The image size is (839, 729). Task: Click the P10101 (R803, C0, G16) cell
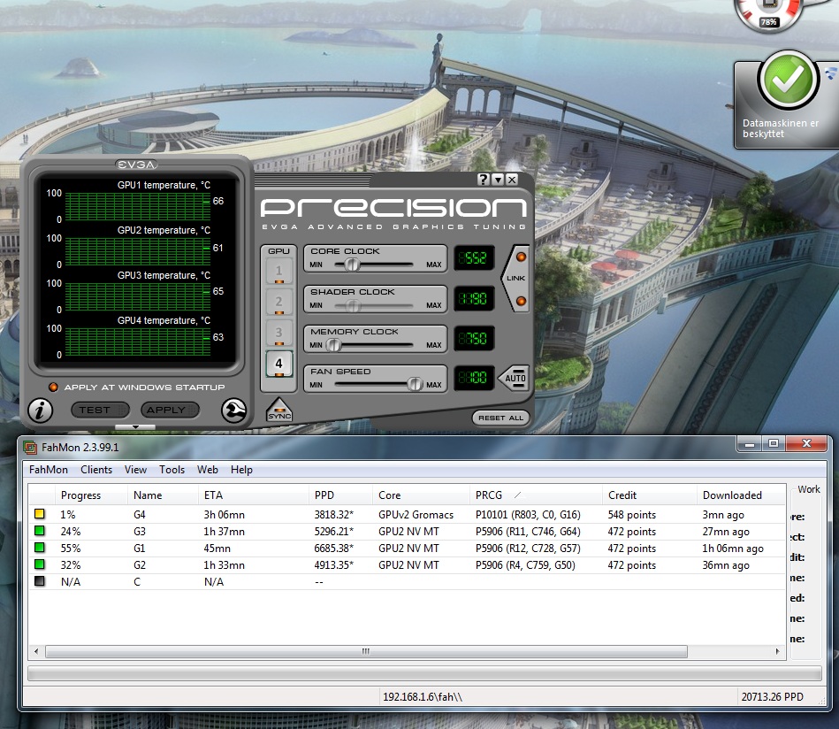pos(528,515)
